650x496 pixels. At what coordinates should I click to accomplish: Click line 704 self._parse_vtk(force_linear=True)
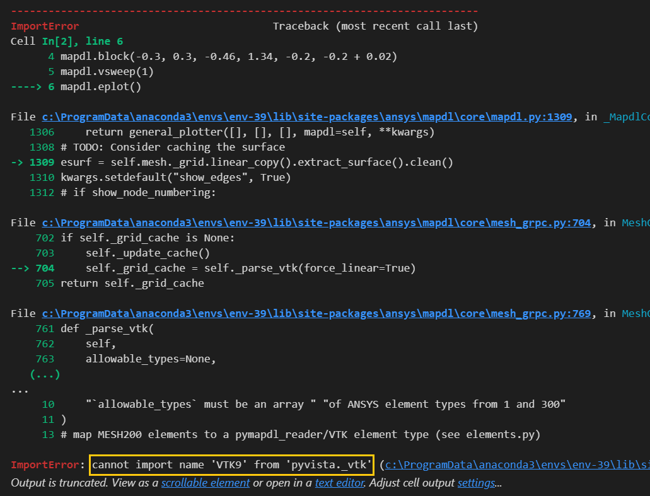[250, 268]
